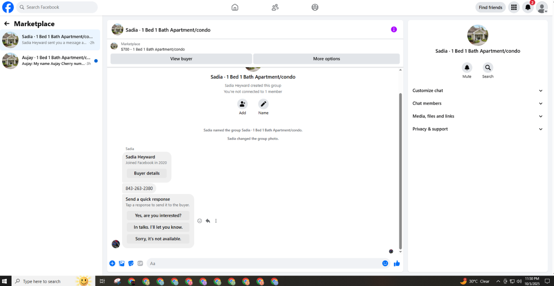Click the Search Facebook field
The image size is (554, 286).
pyautogui.click(x=57, y=7)
